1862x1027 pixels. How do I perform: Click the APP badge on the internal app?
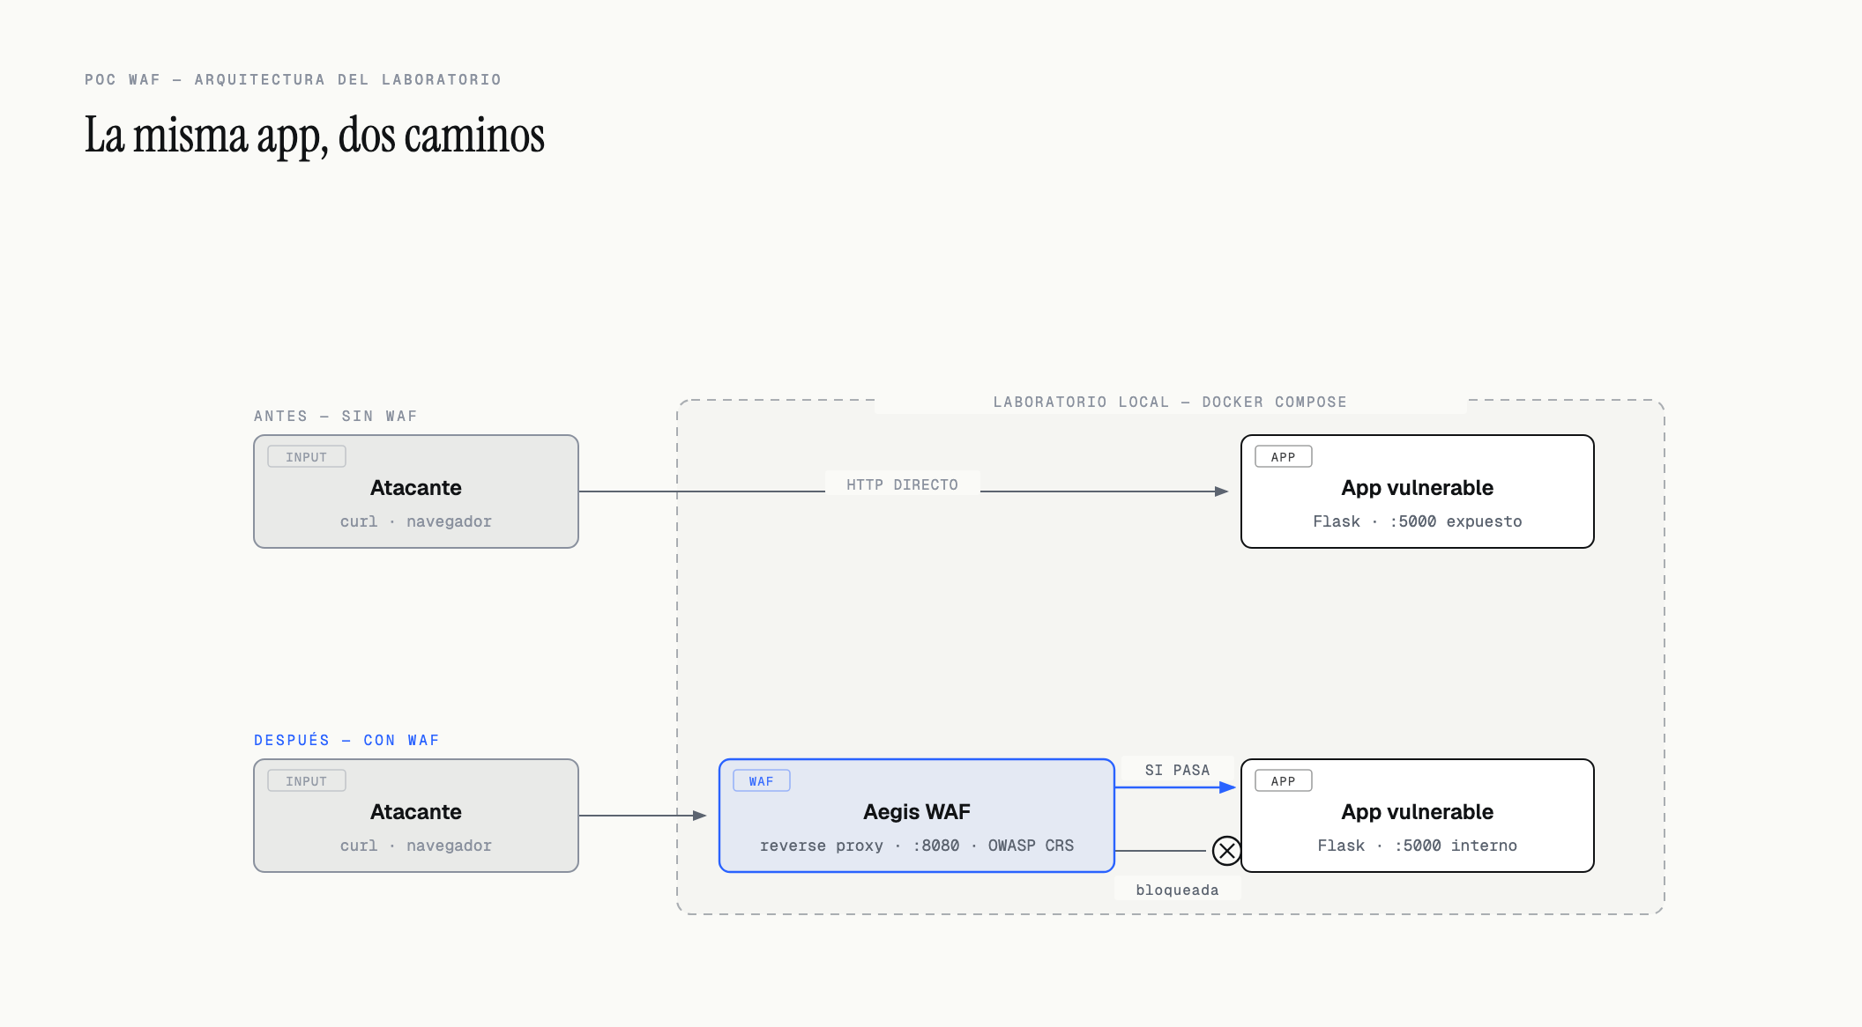[x=1284, y=781]
